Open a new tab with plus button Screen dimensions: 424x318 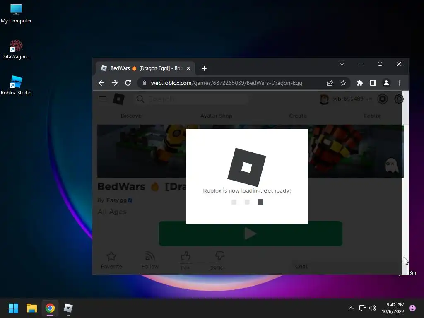[204, 68]
